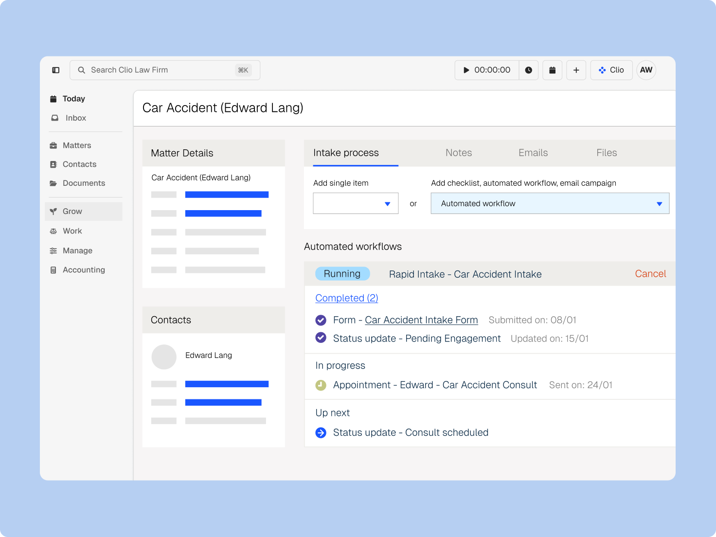
Task: Click the plus create new button
Action: tap(576, 70)
